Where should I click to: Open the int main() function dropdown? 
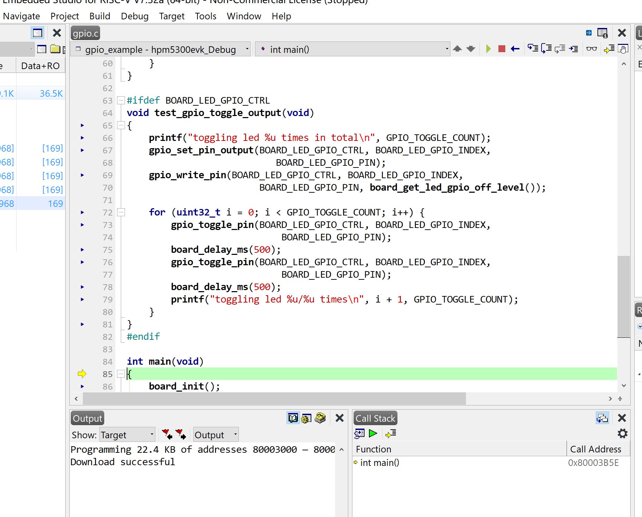click(x=353, y=49)
